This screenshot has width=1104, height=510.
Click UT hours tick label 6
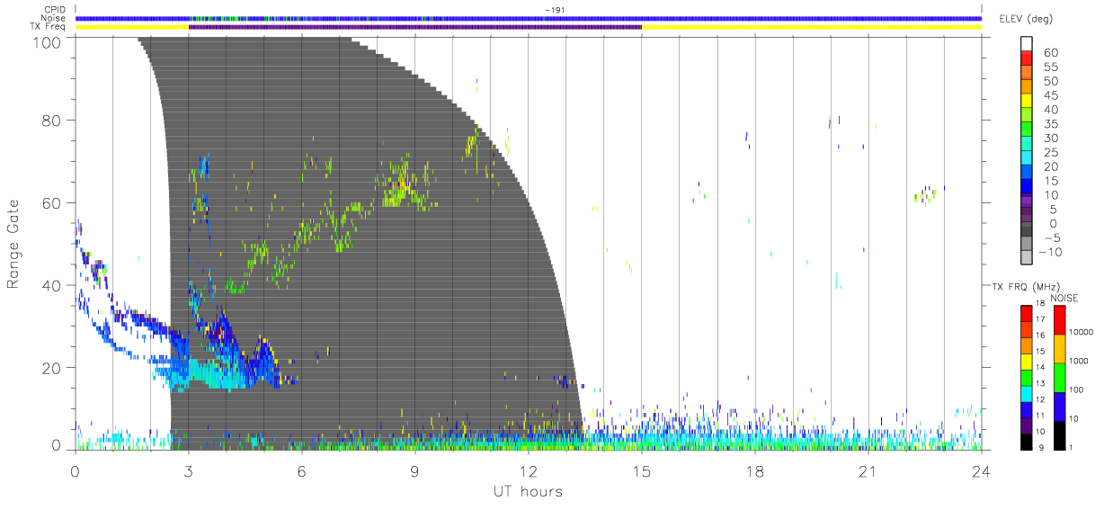click(x=301, y=470)
